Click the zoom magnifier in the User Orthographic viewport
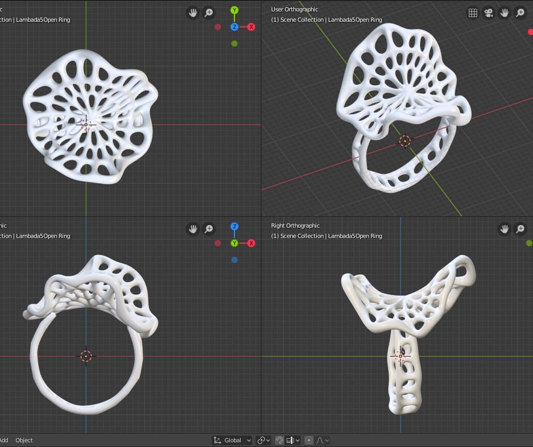This screenshot has height=447, width=533. (x=520, y=13)
